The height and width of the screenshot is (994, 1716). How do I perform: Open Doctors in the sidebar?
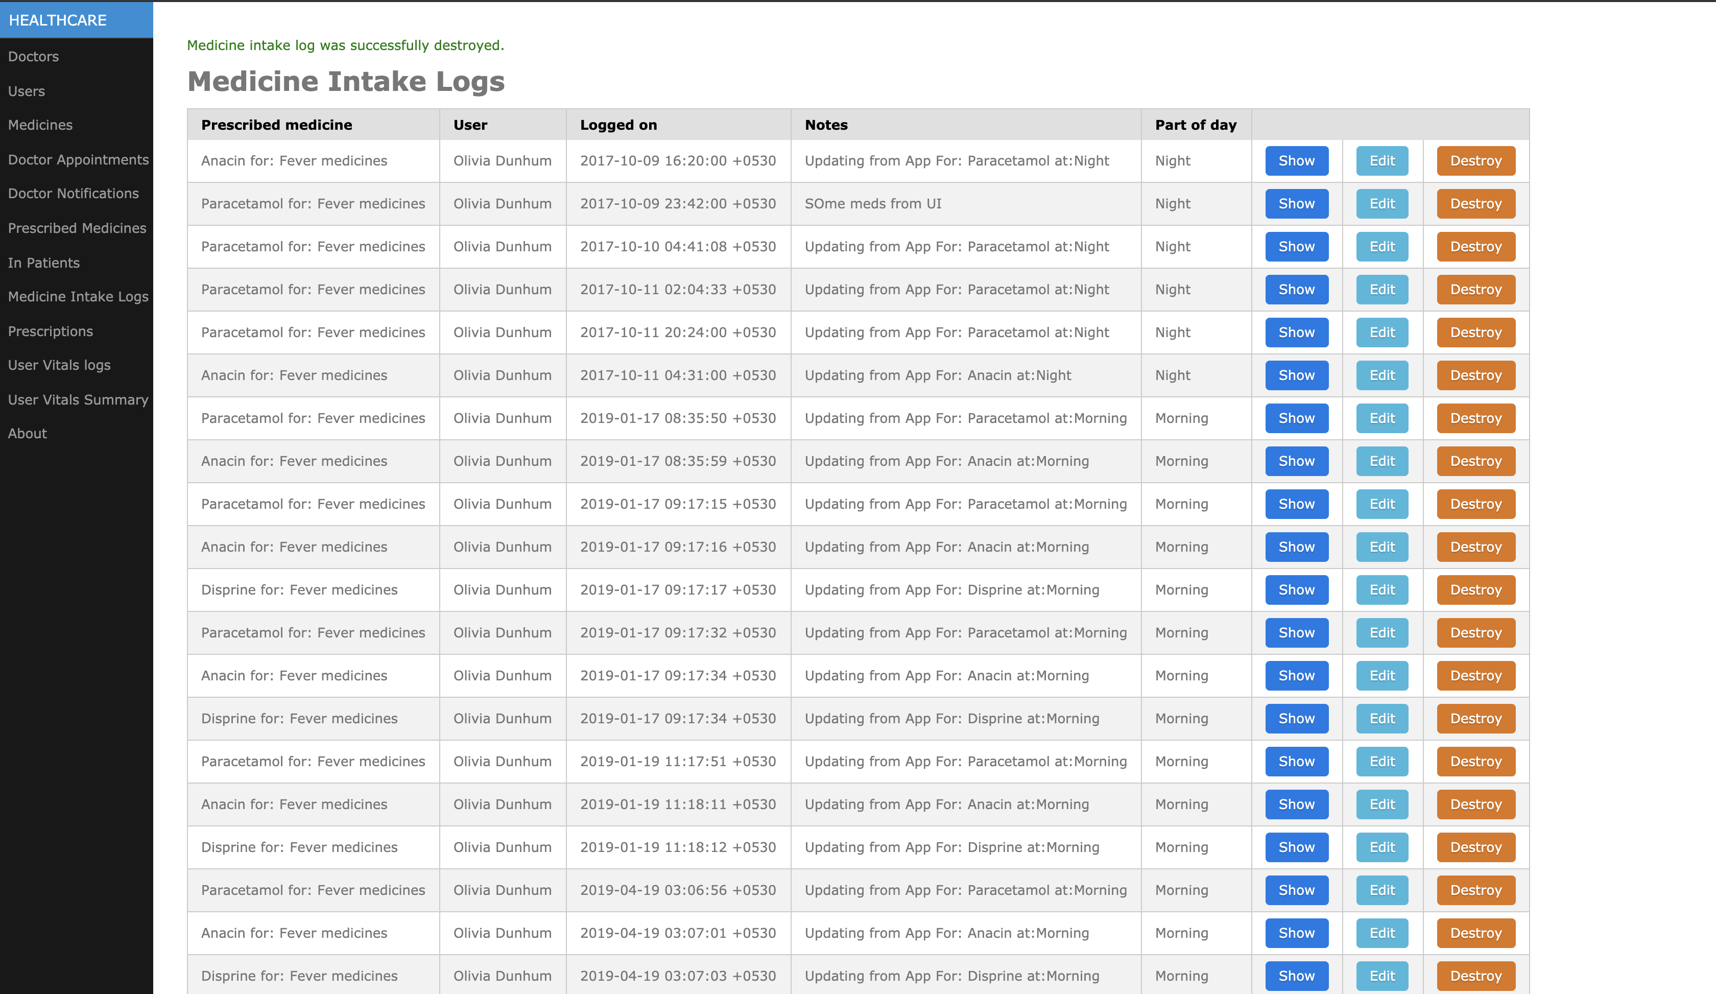33,57
